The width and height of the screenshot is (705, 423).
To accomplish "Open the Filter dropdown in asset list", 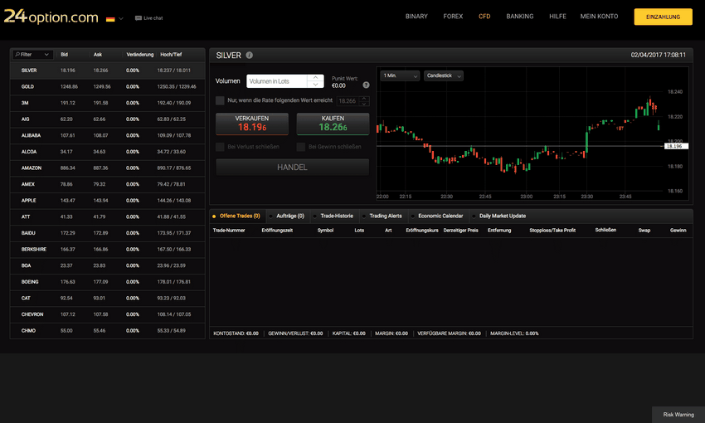I will click(33, 55).
